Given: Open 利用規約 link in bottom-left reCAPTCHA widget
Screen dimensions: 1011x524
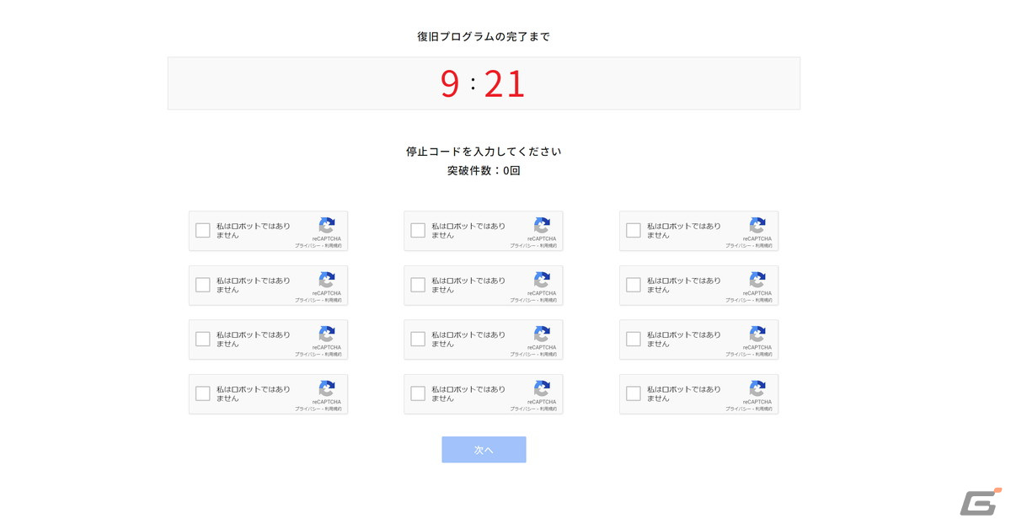Looking at the screenshot, I should point(333,409).
